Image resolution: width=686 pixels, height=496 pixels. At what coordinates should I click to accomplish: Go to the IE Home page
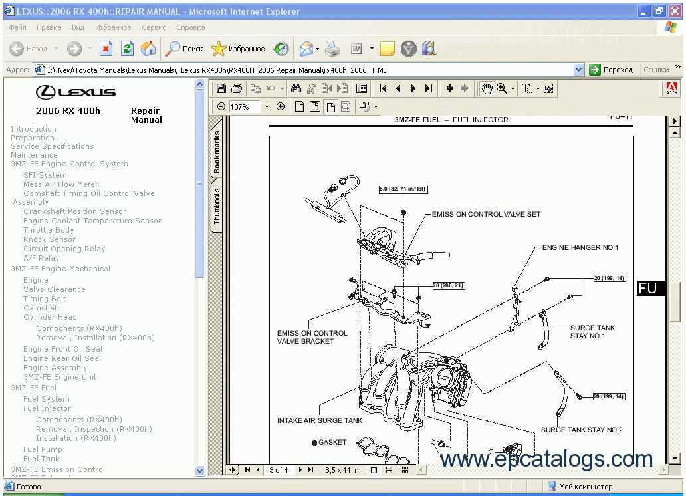148,49
